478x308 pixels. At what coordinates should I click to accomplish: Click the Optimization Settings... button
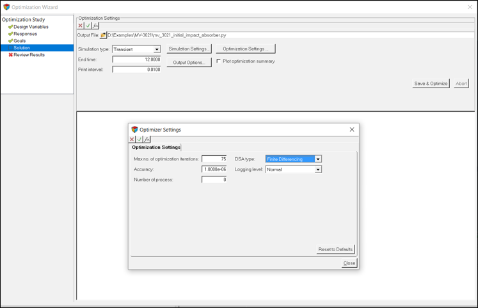coord(246,49)
